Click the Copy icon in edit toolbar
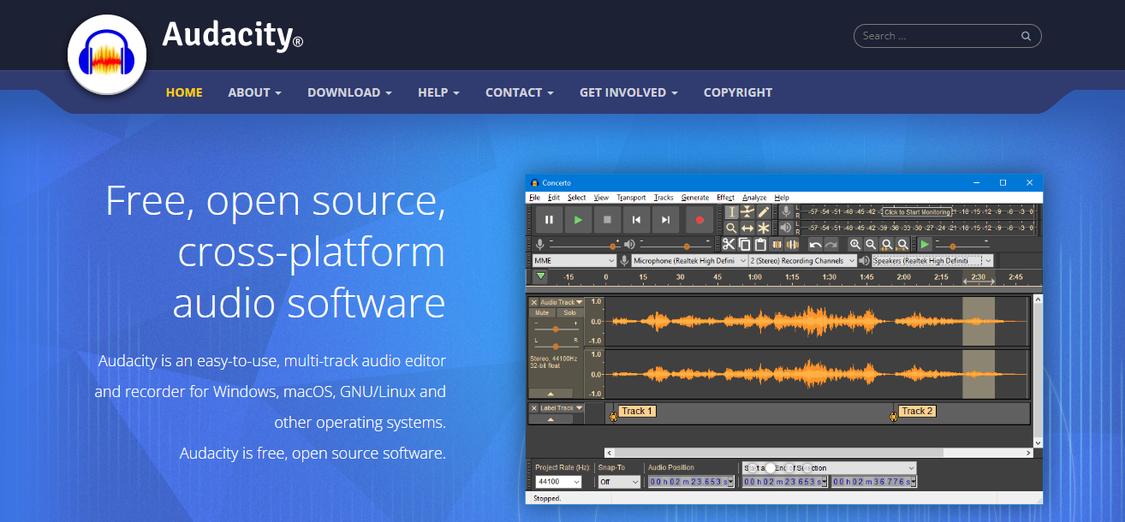This screenshot has width=1125, height=522. tap(745, 245)
